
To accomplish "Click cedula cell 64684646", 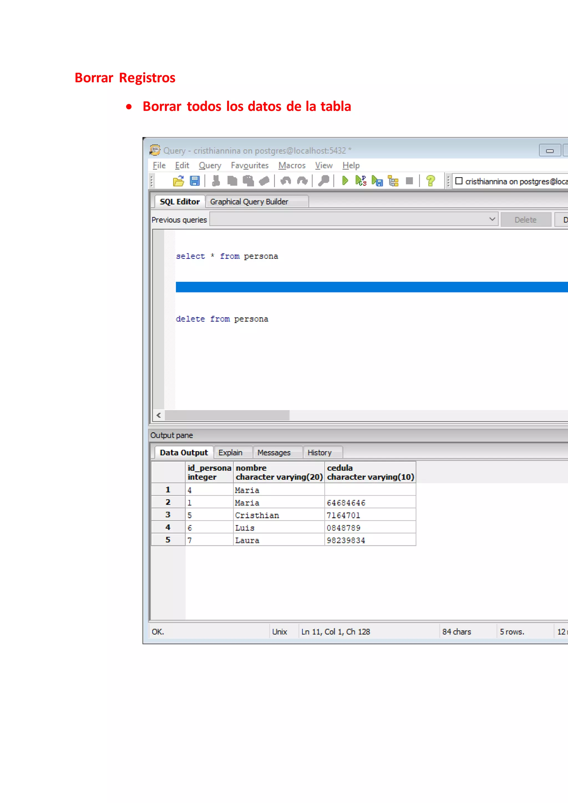I will (x=370, y=502).
